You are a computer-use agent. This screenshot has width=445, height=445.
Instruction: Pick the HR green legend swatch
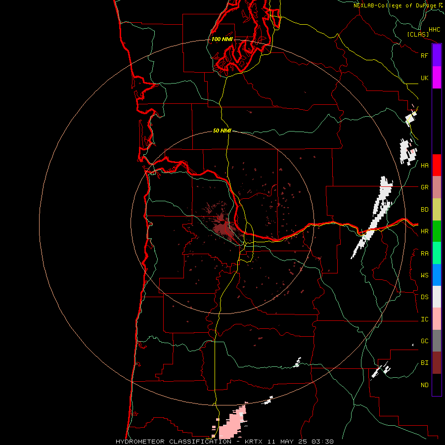point(437,231)
